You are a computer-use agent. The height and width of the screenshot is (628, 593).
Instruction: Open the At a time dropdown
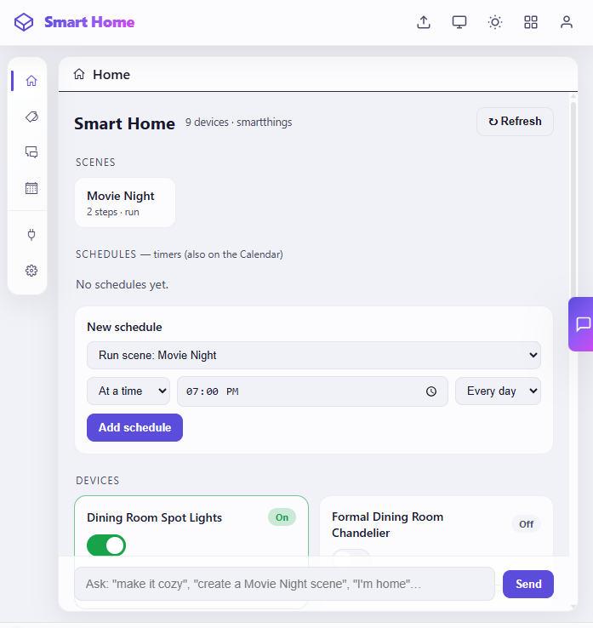click(x=128, y=391)
